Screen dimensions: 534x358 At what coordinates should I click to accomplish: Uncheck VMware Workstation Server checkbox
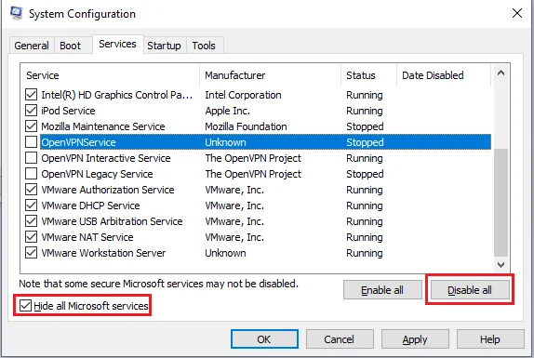pyautogui.click(x=31, y=253)
